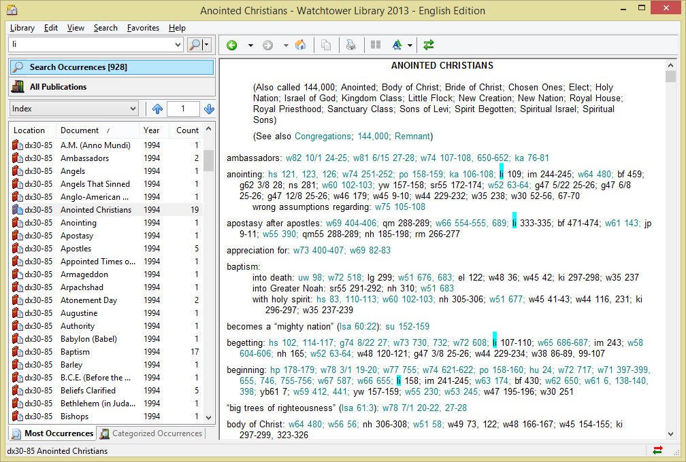Select the 'Apostasy' row in the results list
The image size is (686, 462).
106,235
